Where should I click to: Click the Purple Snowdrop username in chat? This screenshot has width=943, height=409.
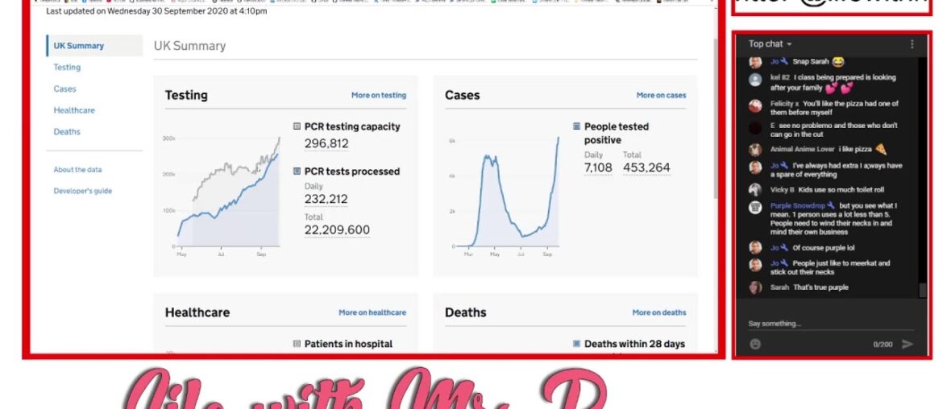(x=799, y=206)
